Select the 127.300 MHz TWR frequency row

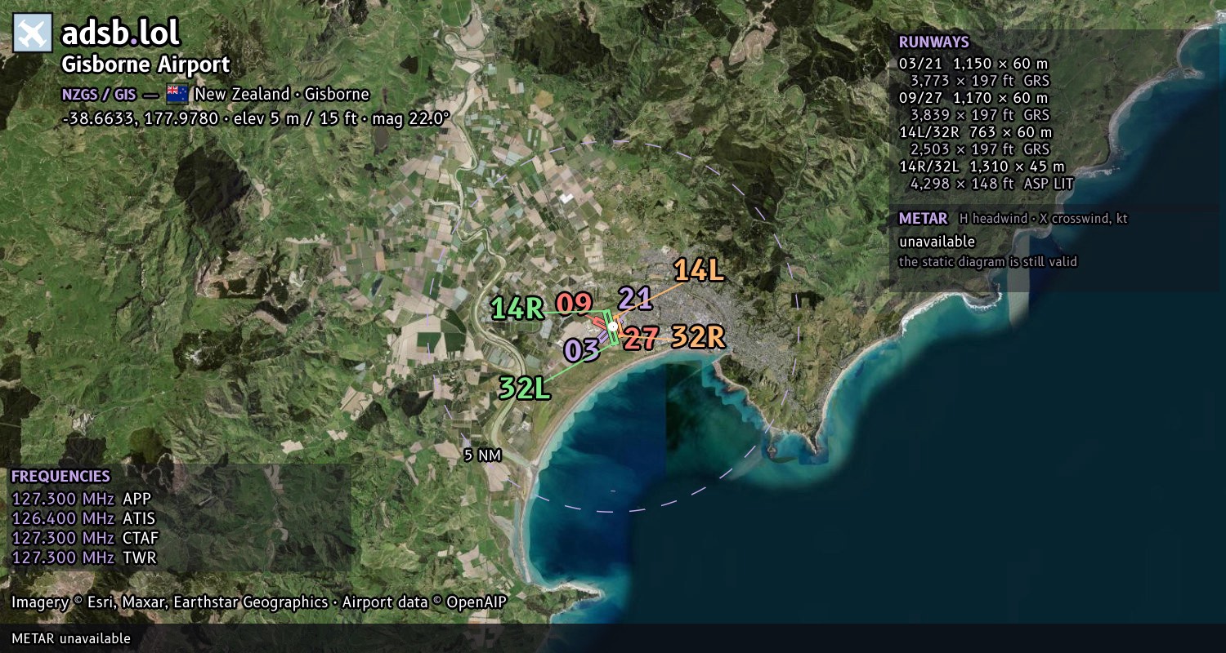coord(83,557)
